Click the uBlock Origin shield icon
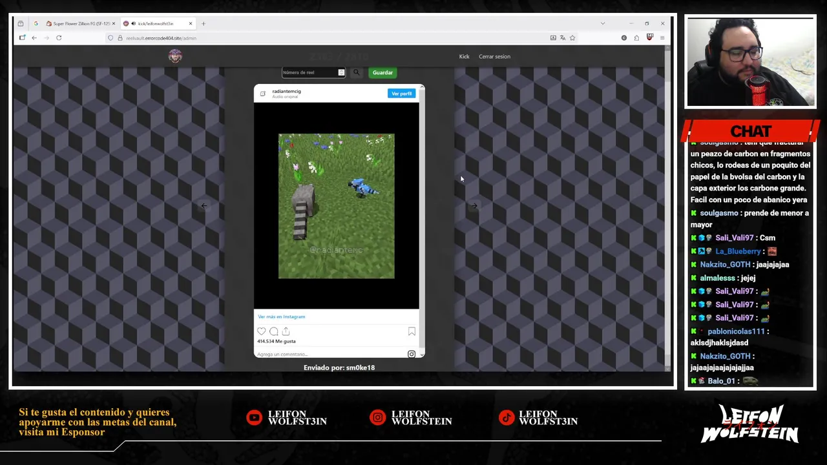This screenshot has height=465, width=827. 650,37
